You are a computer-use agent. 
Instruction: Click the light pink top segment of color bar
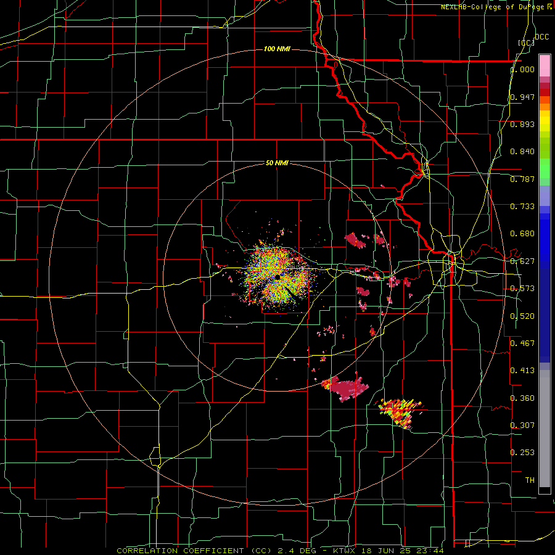coord(545,66)
